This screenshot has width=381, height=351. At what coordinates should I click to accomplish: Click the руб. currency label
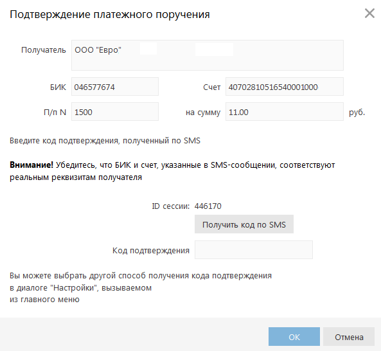pos(357,113)
